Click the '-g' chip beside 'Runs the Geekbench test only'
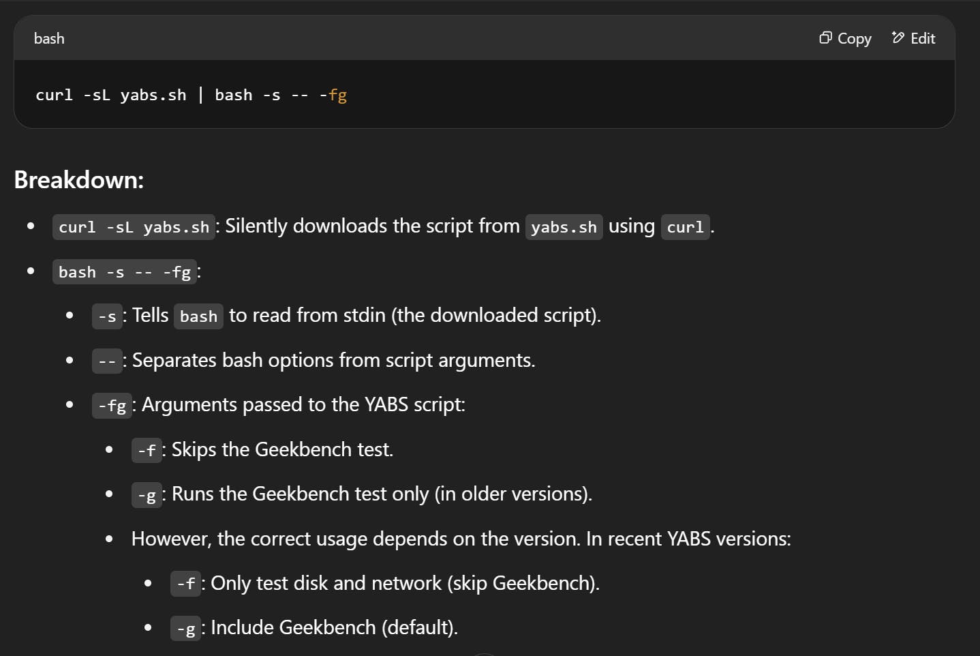The width and height of the screenshot is (980, 656). tap(147, 495)
